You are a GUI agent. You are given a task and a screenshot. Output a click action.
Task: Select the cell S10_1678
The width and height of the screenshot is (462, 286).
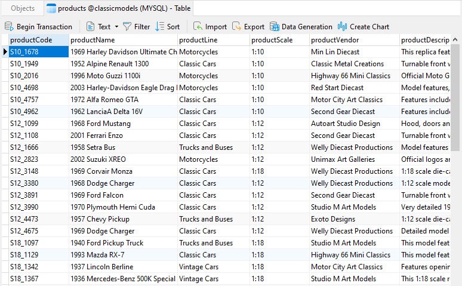point(39,52)
